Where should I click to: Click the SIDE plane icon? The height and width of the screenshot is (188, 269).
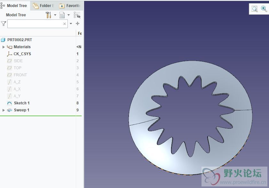tap(9, 61)
